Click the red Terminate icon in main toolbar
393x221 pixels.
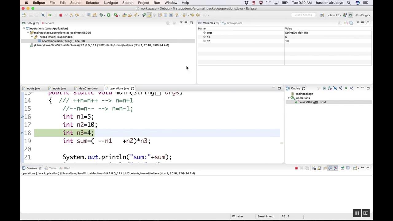pyautogui.click(x=60, y=15)
